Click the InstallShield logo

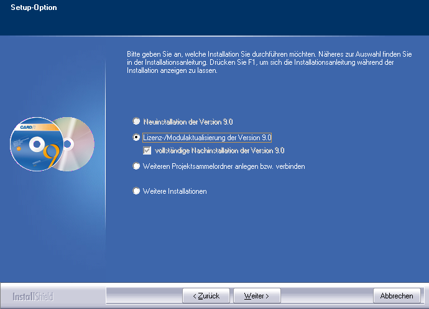(x=33, y=295)
